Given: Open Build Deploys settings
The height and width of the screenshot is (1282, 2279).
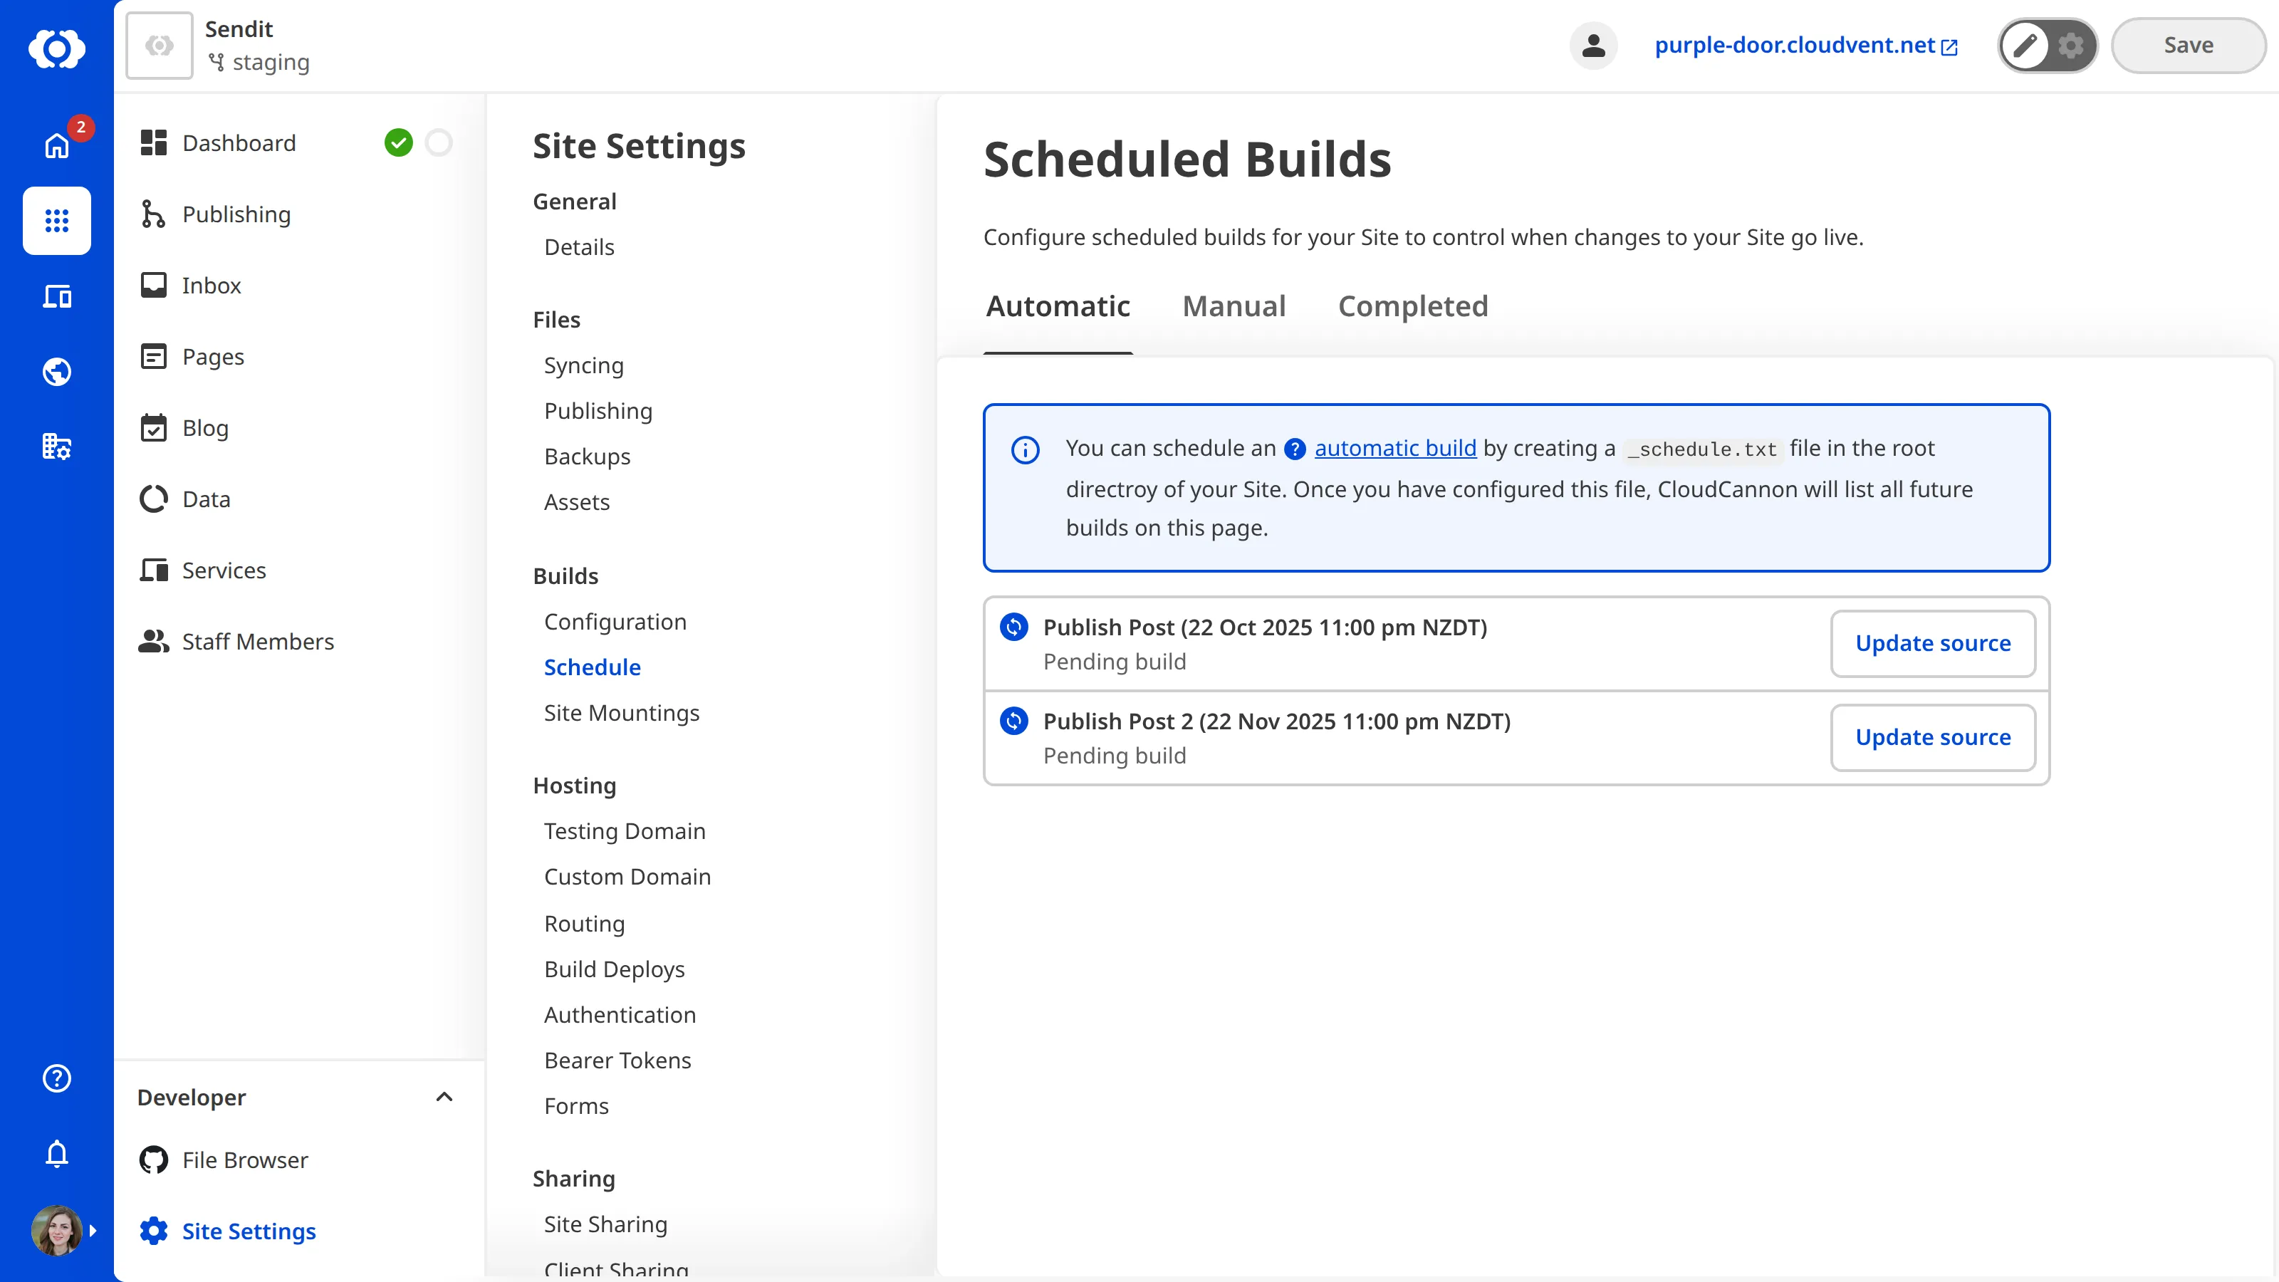Looking at the screenshot, I should pyautogui.click(x=614, y=969).
